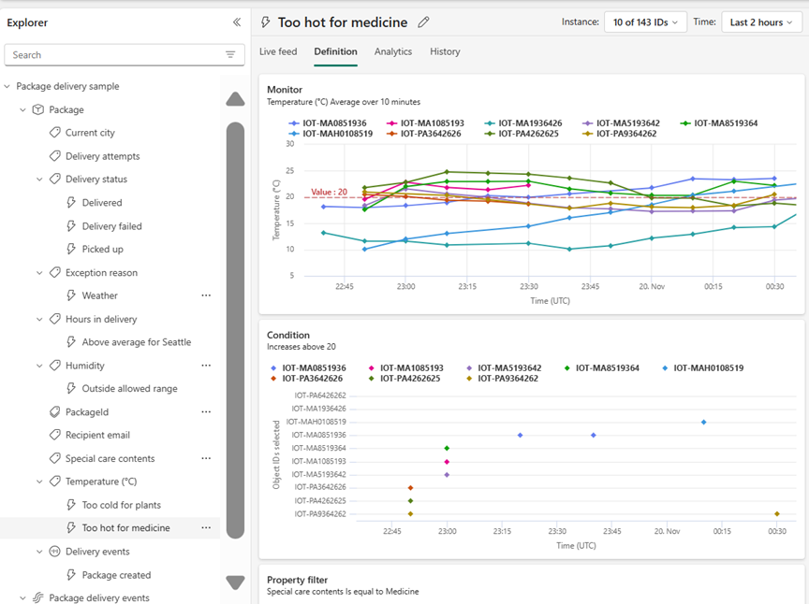Click the trigger icon beside Delivered
This screenshot has height=604, width=809.
point(71,203)
